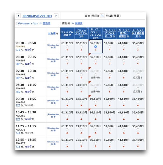
Task: Open プレミアム運賃 fare header
Action: [67, 33]
